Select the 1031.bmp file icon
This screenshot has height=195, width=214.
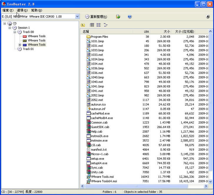pyautogui.click(x=89, y=41)
